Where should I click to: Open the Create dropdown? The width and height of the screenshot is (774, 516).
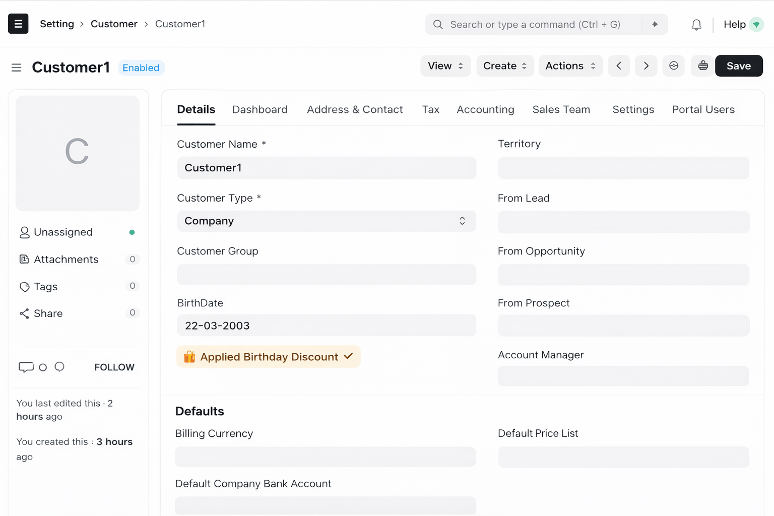505,66
